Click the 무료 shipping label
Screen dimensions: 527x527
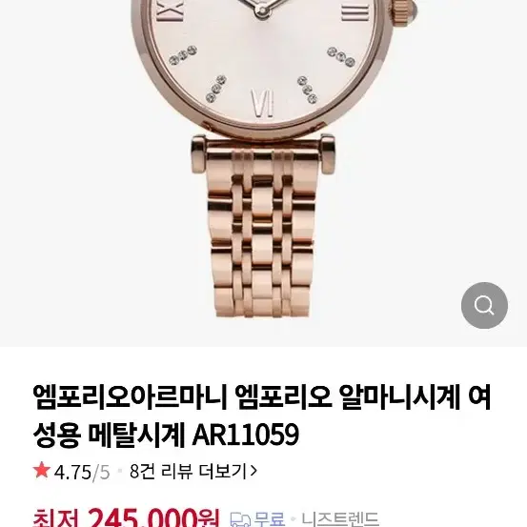pyautogui.click(x=270, y=519)
